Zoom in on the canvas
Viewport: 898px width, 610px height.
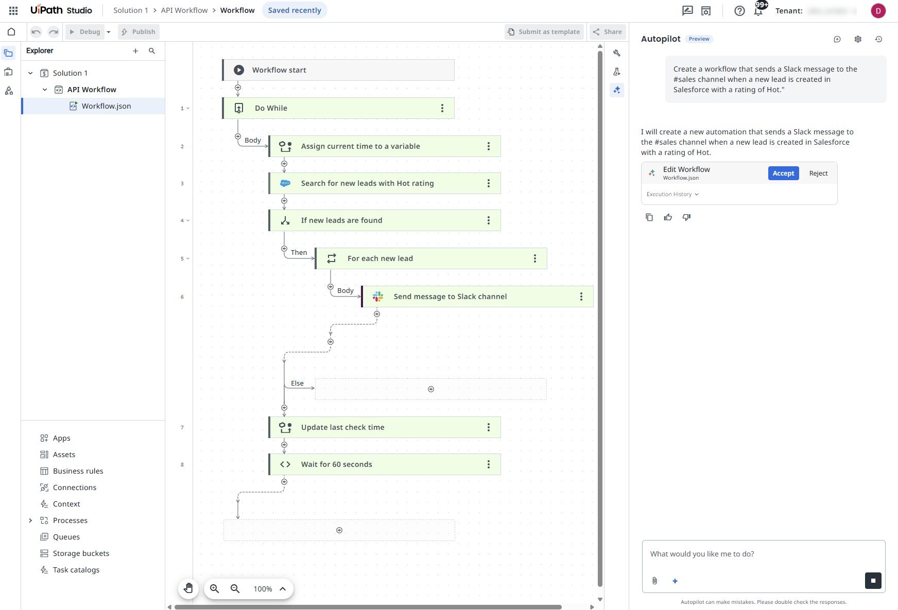tap(215, 588)
